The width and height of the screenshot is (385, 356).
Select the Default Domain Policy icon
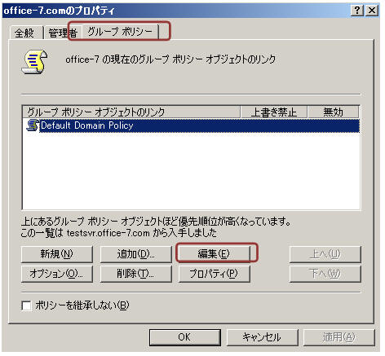point(33,125)
